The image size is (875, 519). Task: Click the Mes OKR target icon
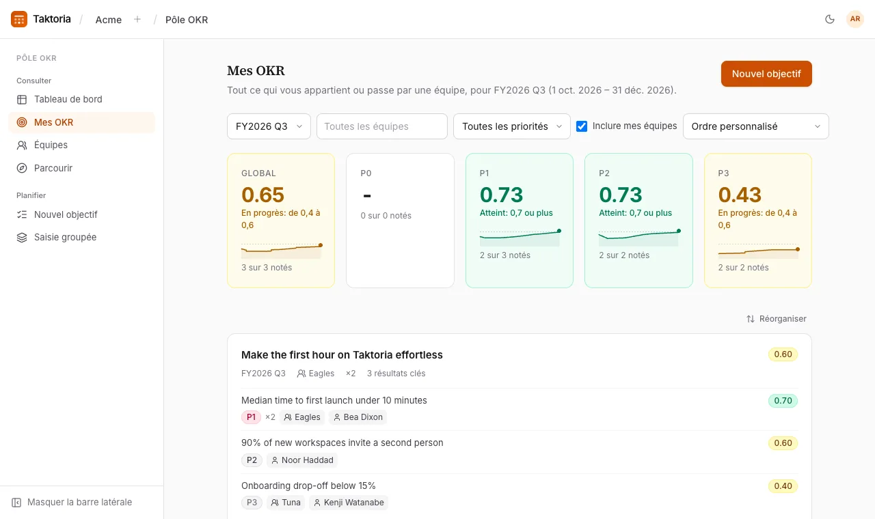pos(22,122)
